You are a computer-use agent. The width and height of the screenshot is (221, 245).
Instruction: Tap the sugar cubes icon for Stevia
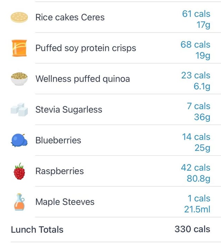[x=19, y=110]
